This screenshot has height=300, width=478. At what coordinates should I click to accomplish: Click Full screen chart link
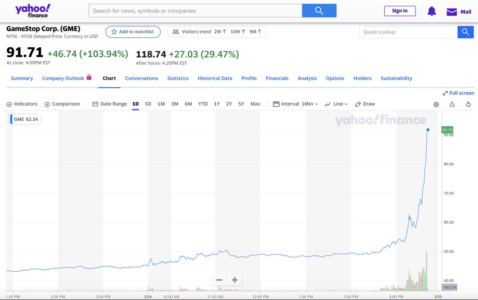[x=458, y=93]
